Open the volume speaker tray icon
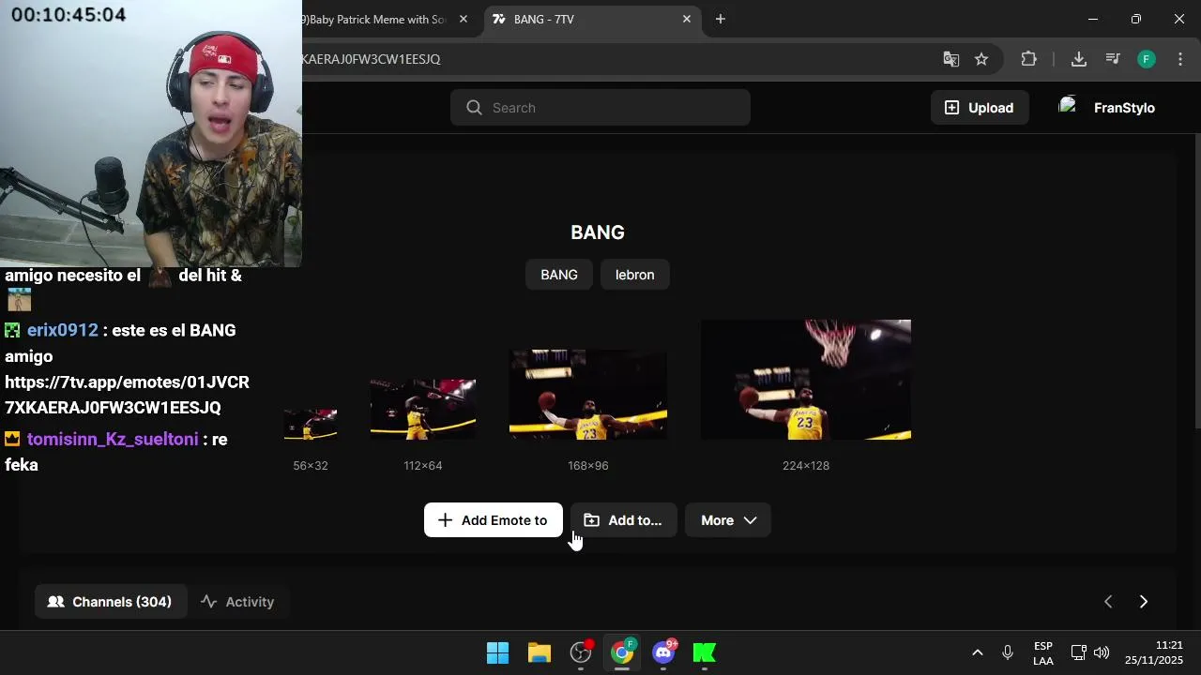 click(1102, 652)
